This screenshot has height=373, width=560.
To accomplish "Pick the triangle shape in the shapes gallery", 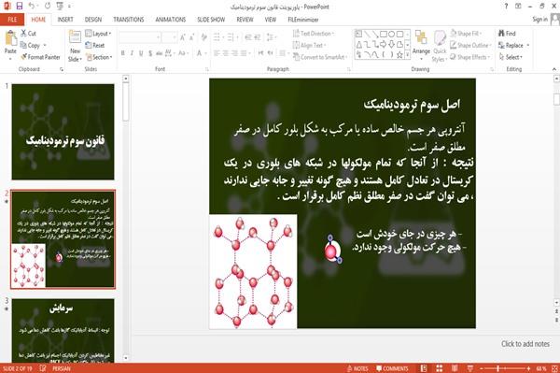I will tap(358, 44).
